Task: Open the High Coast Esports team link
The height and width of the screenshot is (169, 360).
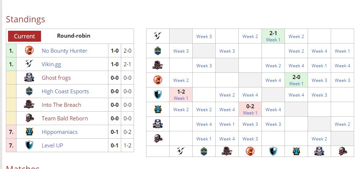Action: (65, 91)
